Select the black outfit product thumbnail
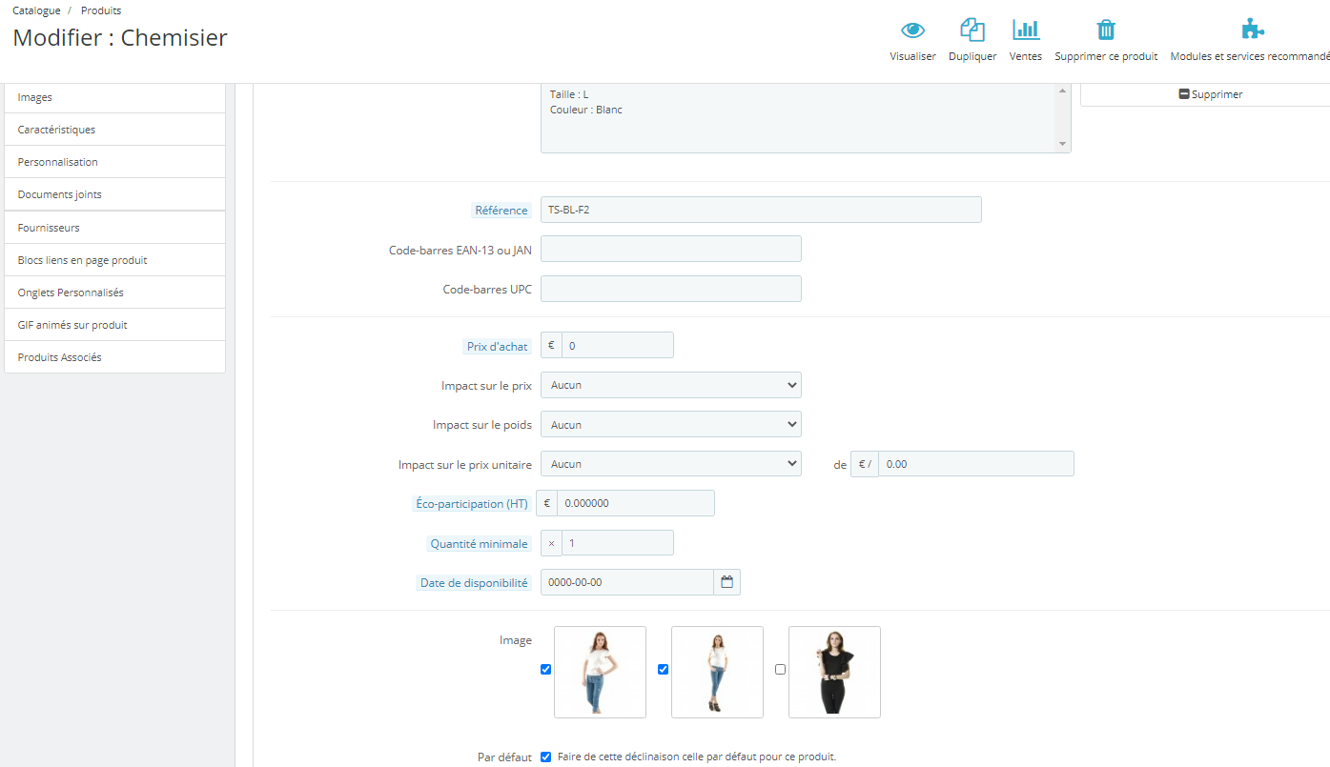The height and width of the screenshot is (767, 1330). pyautogui.click(x=834, y=672)
